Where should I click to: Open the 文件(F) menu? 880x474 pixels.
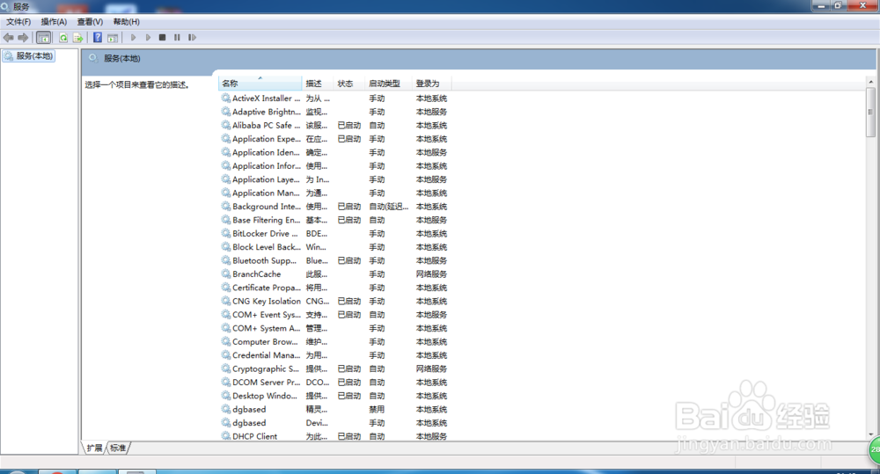pyautogui.click(x=18, y=22)
